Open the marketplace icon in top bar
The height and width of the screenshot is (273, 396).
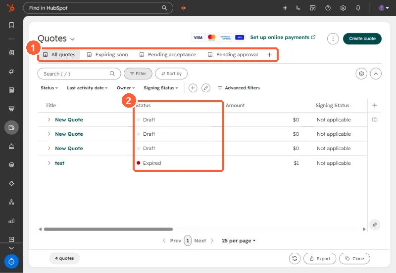click(313, 8)
